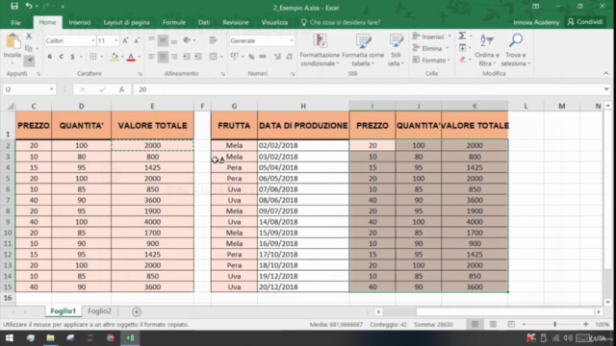Click the Inserisci cells button
The height and width of the screenshot is (346, 616).
(432, 37)
